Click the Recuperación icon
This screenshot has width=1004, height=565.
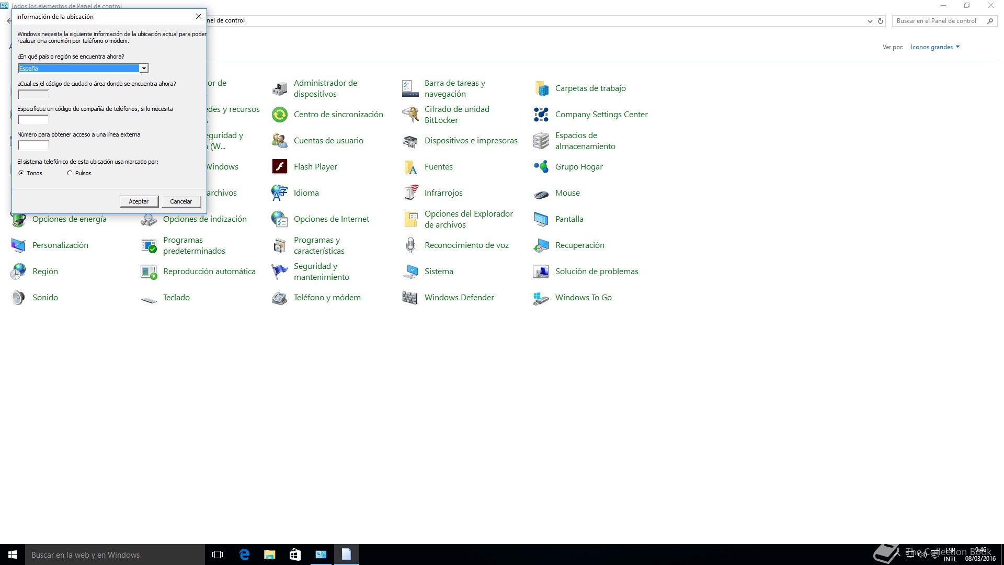[541, 245]
